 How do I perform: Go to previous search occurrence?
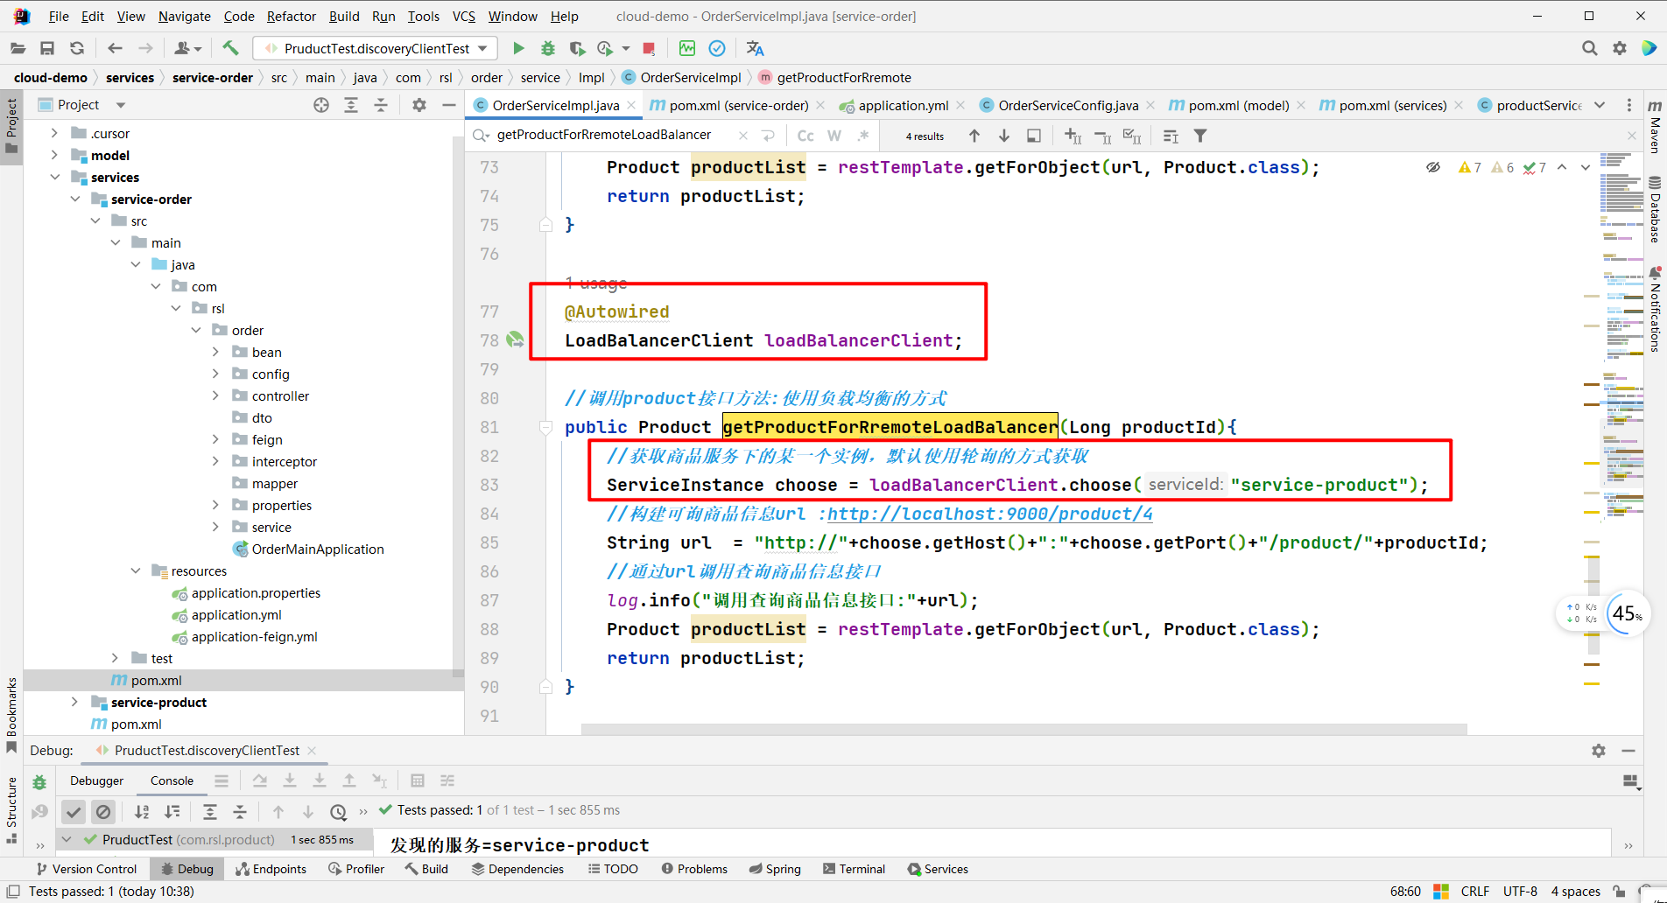[x=974, y=136]
